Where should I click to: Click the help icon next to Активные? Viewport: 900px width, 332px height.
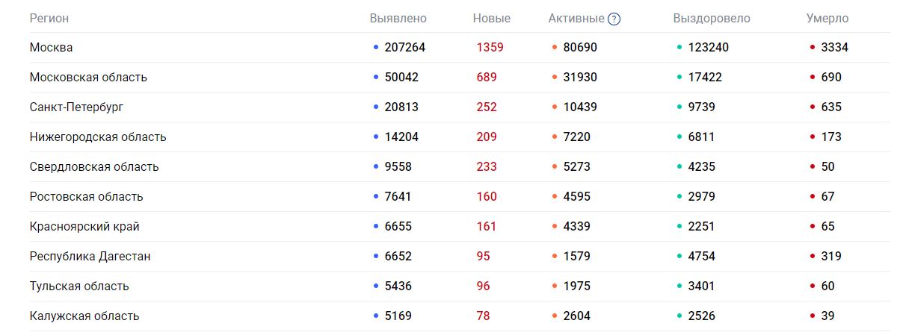click(x=614, y=19)
